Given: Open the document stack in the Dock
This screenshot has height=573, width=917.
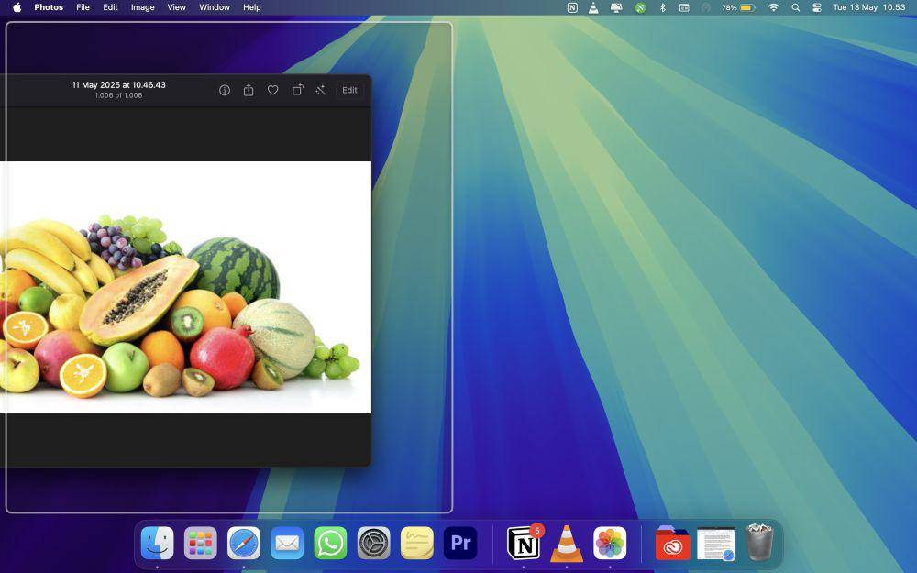Looking at the screenshot, I should click(x=716, y=543).
